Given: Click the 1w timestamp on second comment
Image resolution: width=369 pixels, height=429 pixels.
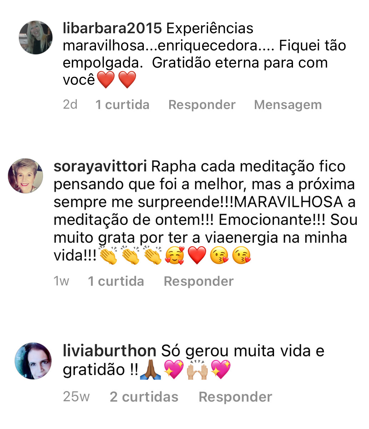Looking at the screenshot, I should tap(61, 281).
